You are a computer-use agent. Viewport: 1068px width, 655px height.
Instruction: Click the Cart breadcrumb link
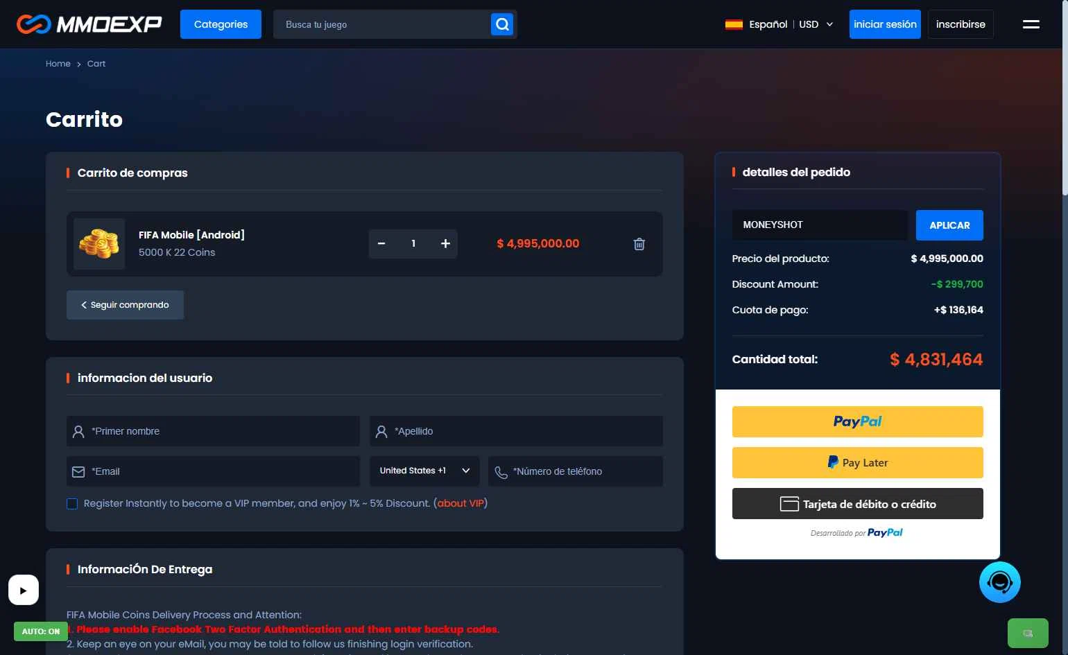[96, 64]
